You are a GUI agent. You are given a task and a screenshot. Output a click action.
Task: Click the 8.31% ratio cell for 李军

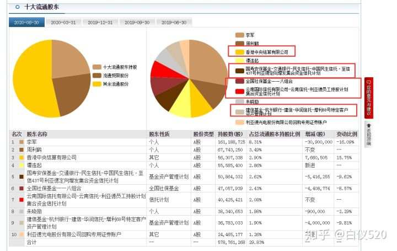point(255,142)
